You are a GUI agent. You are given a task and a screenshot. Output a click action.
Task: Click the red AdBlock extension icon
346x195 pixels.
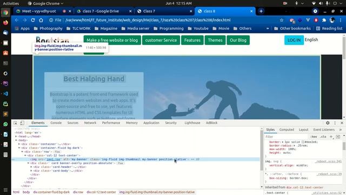pyautogui.click(x=316, y=20)
